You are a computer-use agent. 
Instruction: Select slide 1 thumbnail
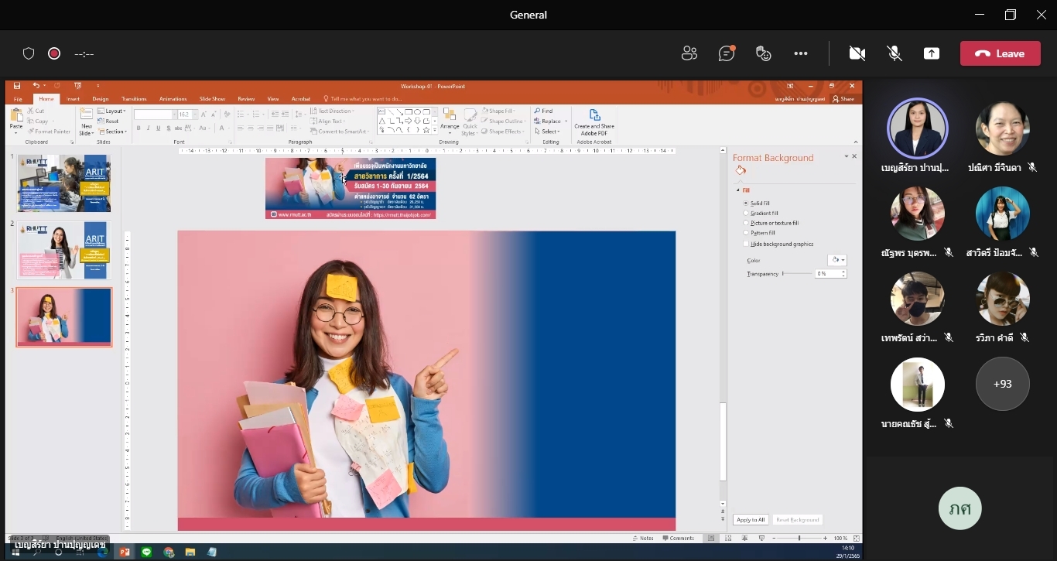[64, 183]
